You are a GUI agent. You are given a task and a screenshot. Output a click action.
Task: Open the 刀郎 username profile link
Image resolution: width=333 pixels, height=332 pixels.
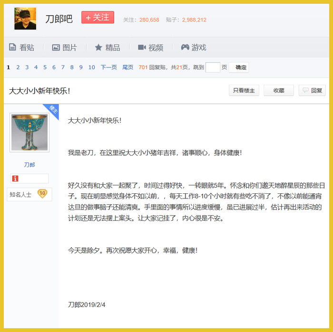[x=29, y=165]
